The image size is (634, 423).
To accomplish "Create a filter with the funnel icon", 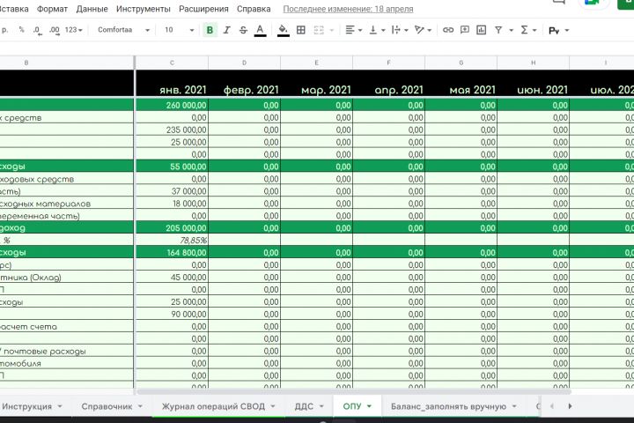I will (498, 30).
